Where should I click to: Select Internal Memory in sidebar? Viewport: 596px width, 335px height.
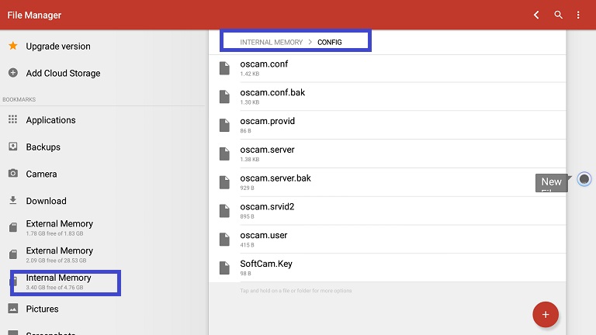pyautogui.click(x=58, y=281)
